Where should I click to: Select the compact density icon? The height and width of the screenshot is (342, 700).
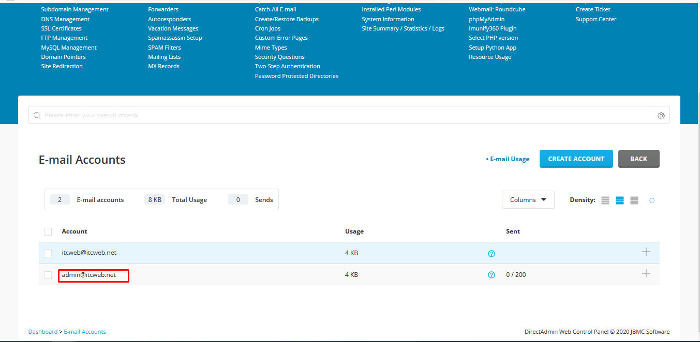[605, 200]
